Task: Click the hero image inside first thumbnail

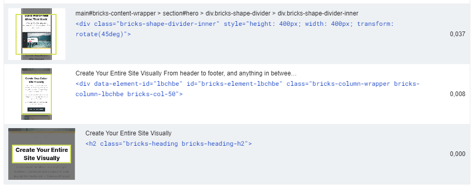Action: click(36, 41)
